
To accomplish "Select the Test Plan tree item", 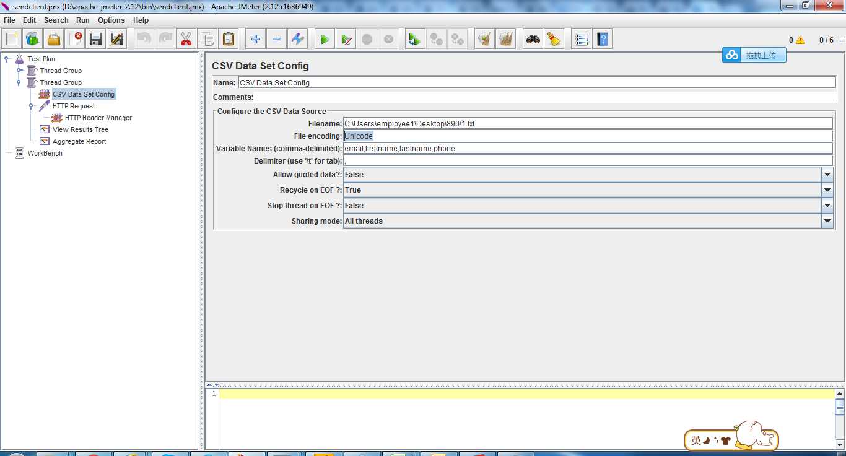I will click(41, 59).
